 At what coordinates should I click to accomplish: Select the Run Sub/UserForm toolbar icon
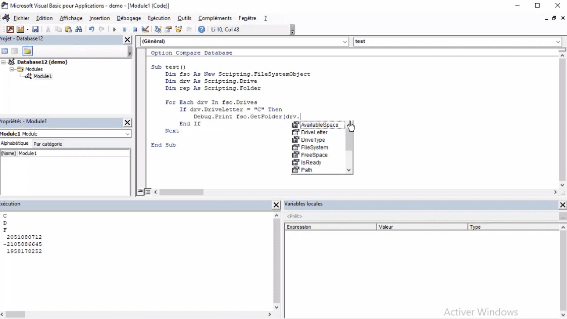point(114,29)
